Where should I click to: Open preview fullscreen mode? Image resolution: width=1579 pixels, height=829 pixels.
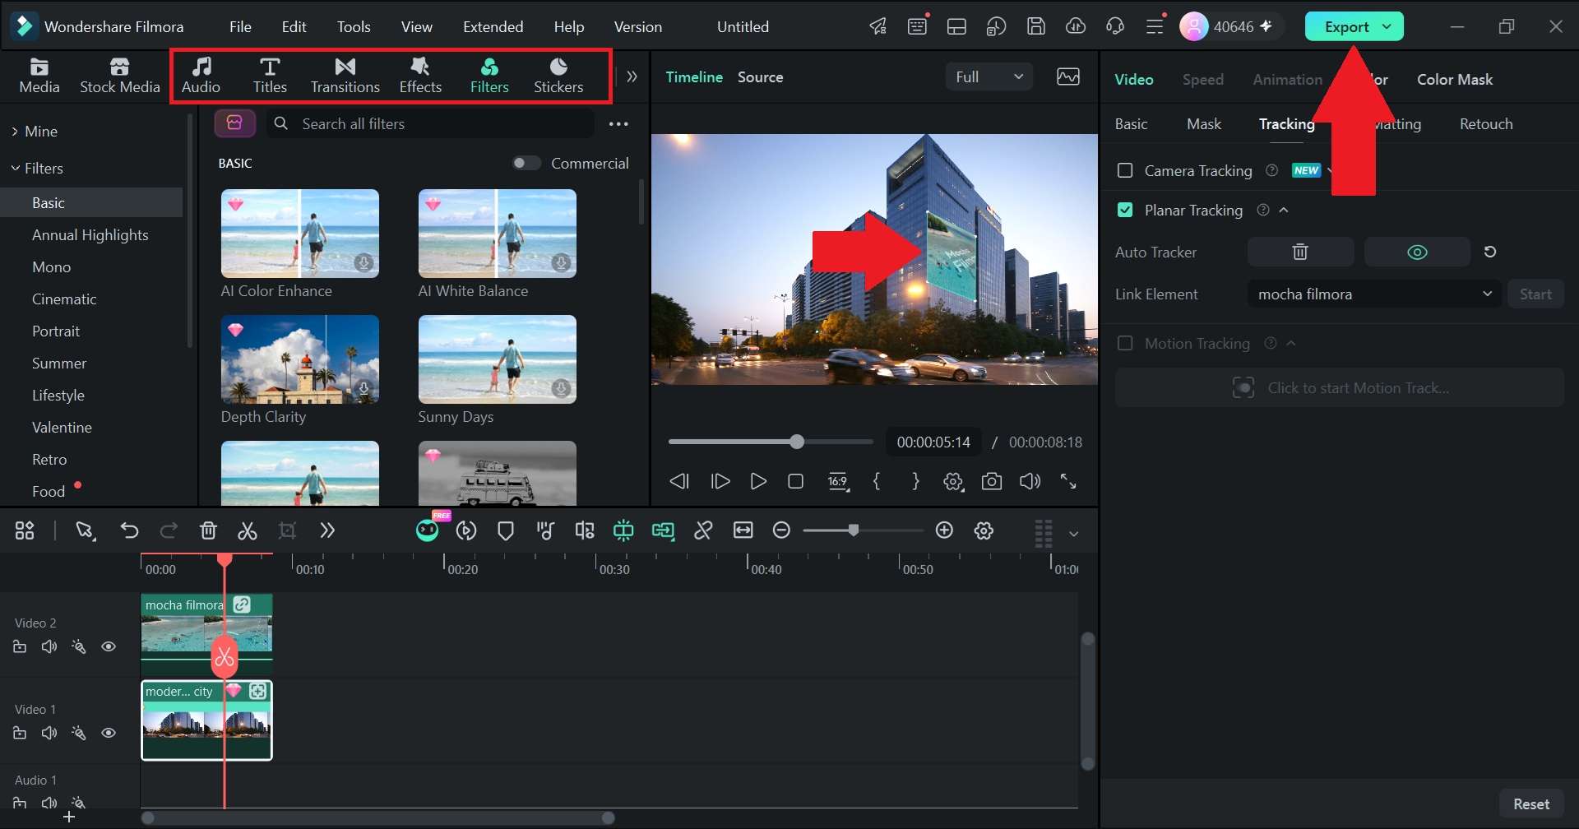click(x=1068, y=482)
